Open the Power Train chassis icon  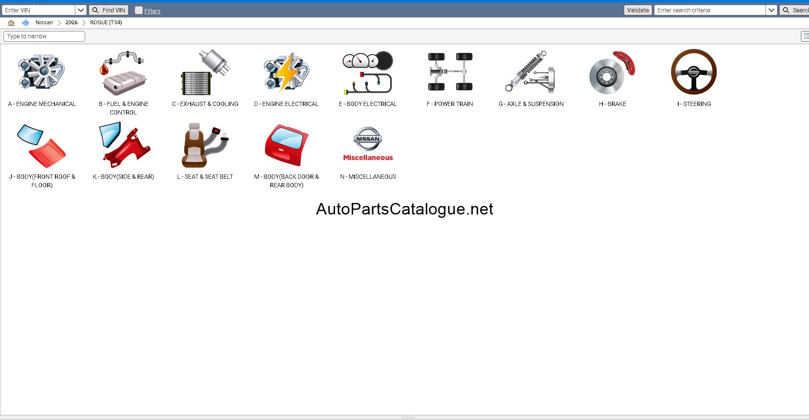[x=450, y=72]
